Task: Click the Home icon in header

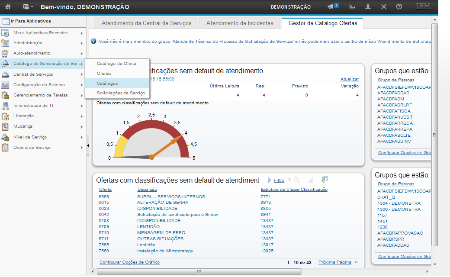Action: [x=8, y=7]
